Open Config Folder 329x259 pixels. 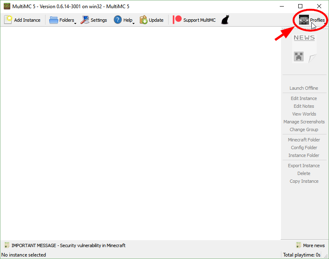(x=304, y=148)
